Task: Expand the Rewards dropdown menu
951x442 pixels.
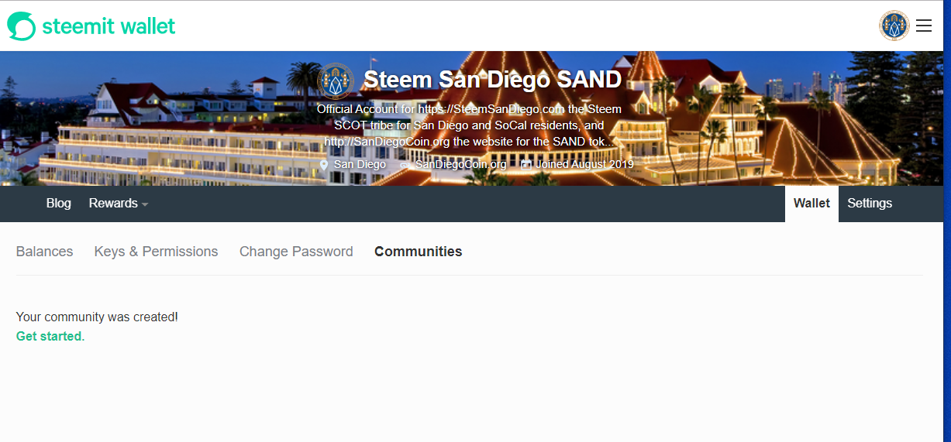Action: tap(119, 204)
